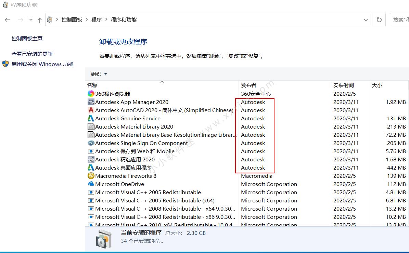Select the Autodesk AutoCAD 2020 program icon
This screenshot has width=409, height=253.
[x=90, y=110]
